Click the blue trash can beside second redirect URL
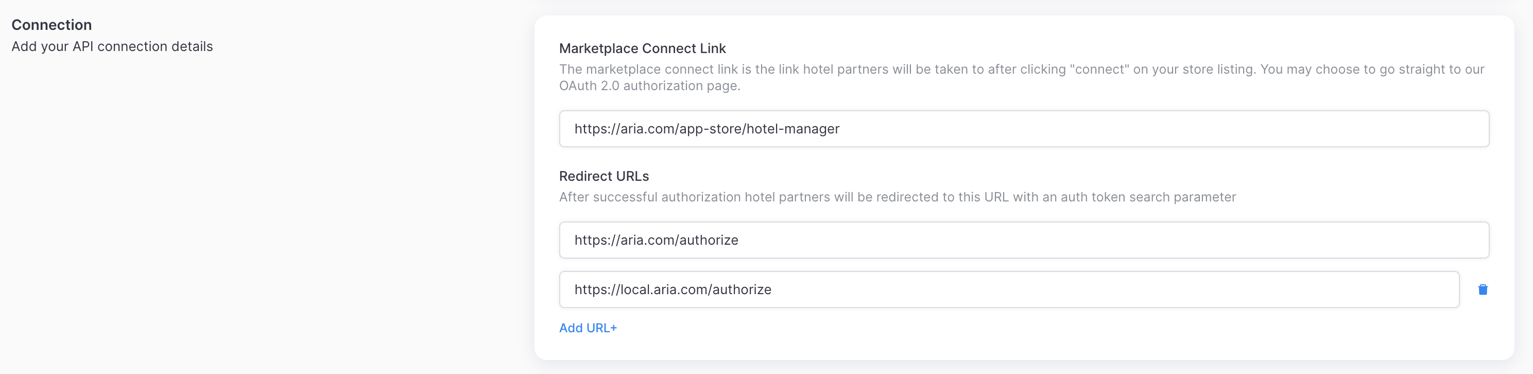Viewport: 1533px width, 374px height. (x=1483, y=290)
